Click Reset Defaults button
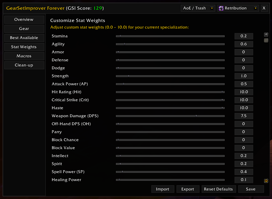The width and height of the screenshot is (272, 199). click(x=219, y=189)
